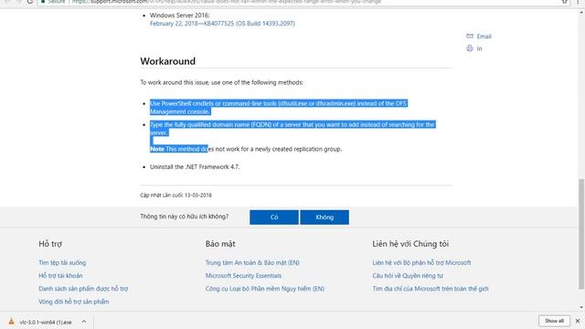This screenshot has height=329, width=585.
Task: Click 'Thông tin này có hữu ích không?' text
Action: tap(185, 217)
